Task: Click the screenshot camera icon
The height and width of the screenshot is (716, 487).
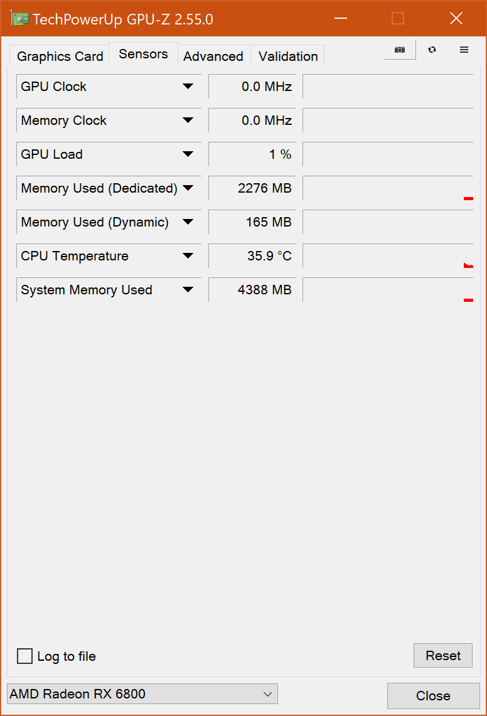Action: (400, 50)
